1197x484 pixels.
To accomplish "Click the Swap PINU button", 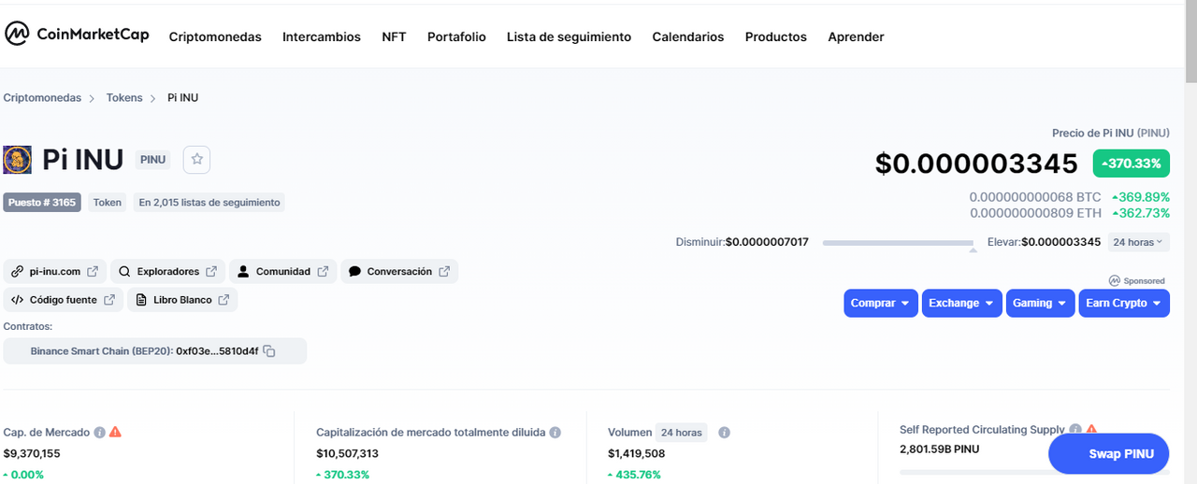I will [x=1109, y=454].
